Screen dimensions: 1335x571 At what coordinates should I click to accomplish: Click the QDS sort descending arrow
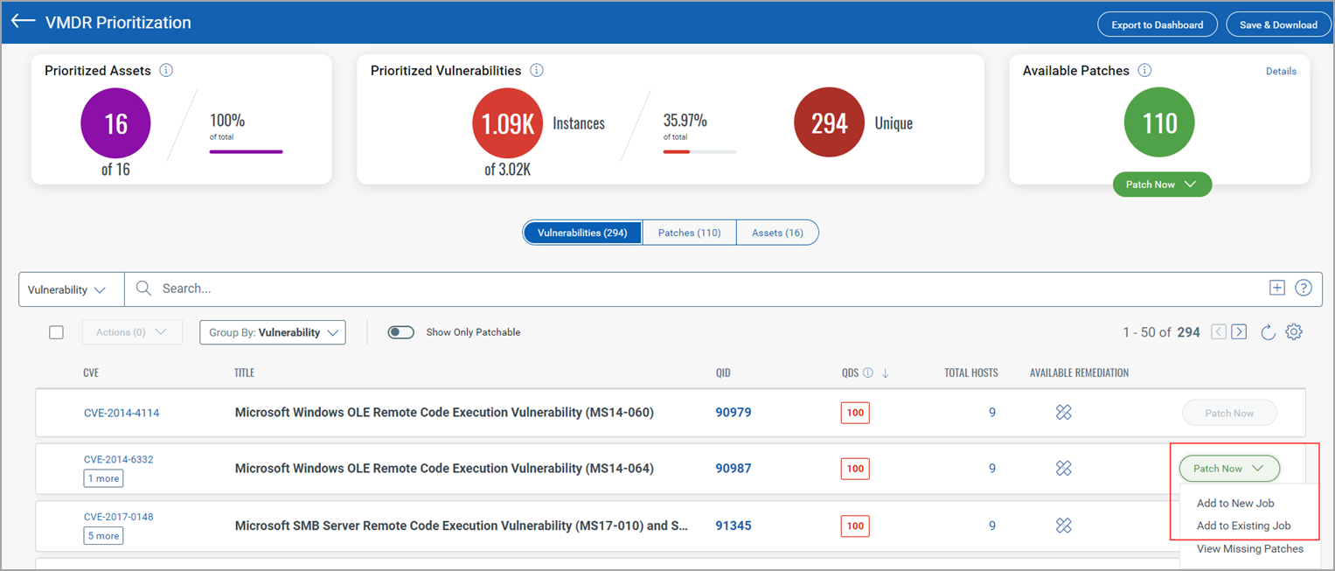pyautogui.click(x=885, y=373)
